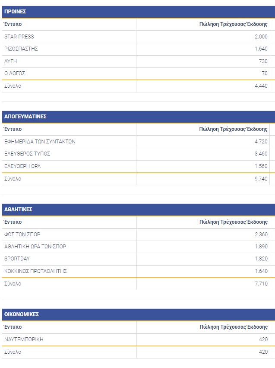The width and height of the screenshot is (275, 368).
Task: Select the Ο ΛΟΓΟΣ entry
Action: (x=15, y=73)
